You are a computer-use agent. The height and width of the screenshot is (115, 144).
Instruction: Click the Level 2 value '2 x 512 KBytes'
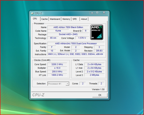[x=94, y=72]
